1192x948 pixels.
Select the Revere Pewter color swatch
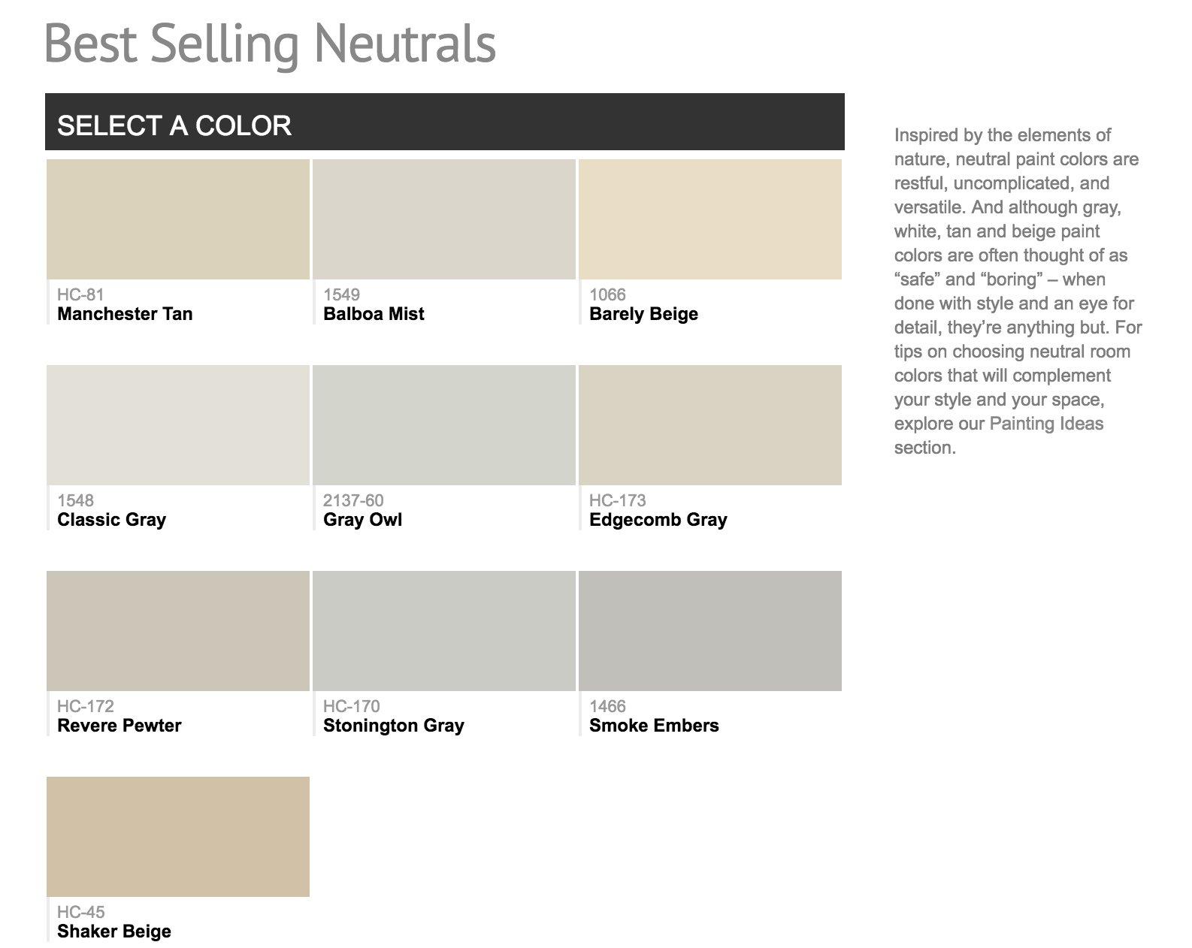178,631
